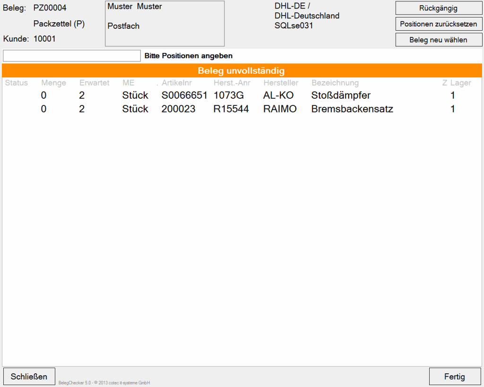Close the window via Schließen
The image size is (484, 387).
click(29, 377)
